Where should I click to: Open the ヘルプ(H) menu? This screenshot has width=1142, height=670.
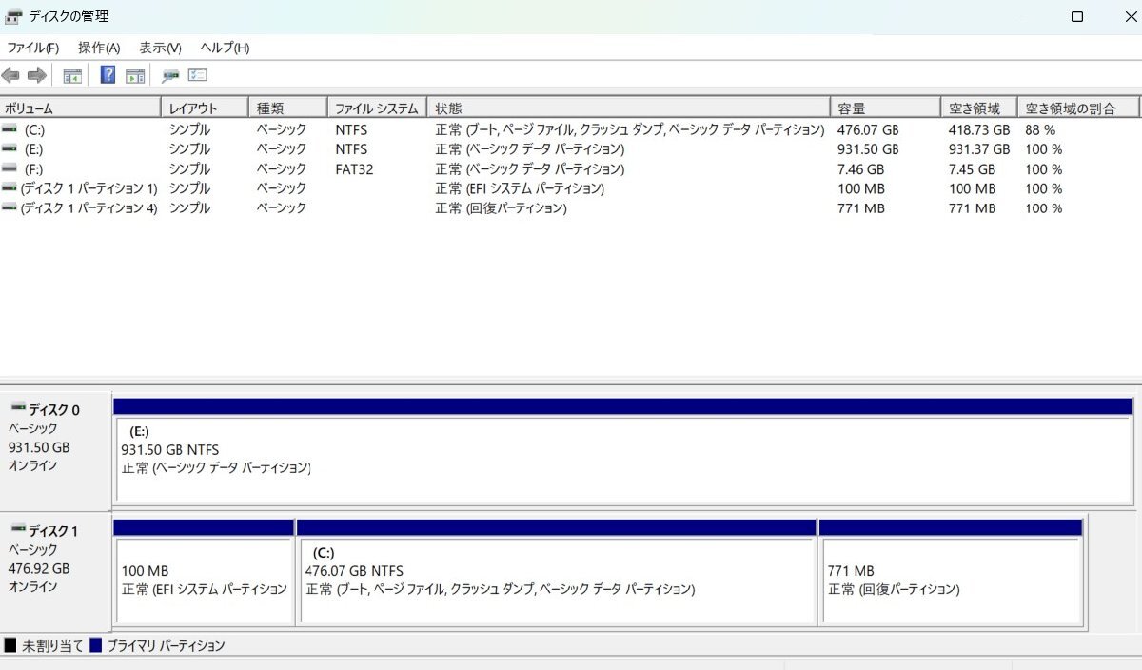[225, 48]
